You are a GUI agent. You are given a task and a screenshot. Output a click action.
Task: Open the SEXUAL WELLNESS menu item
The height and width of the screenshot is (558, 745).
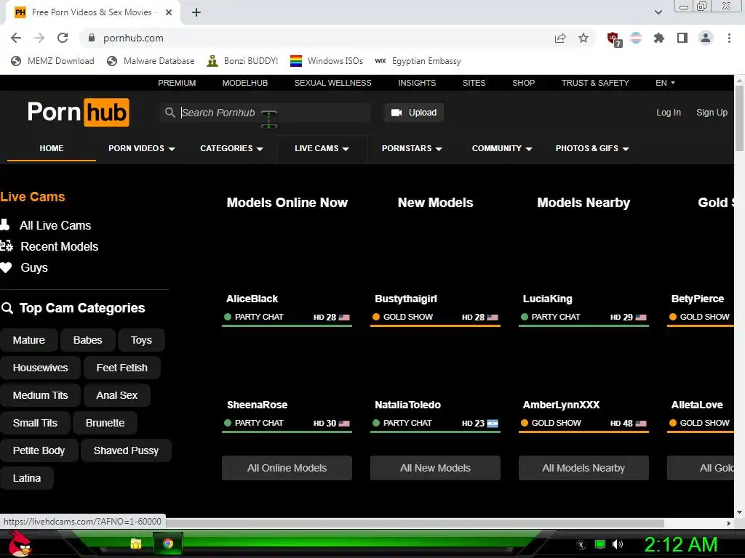tap(332, 83)
